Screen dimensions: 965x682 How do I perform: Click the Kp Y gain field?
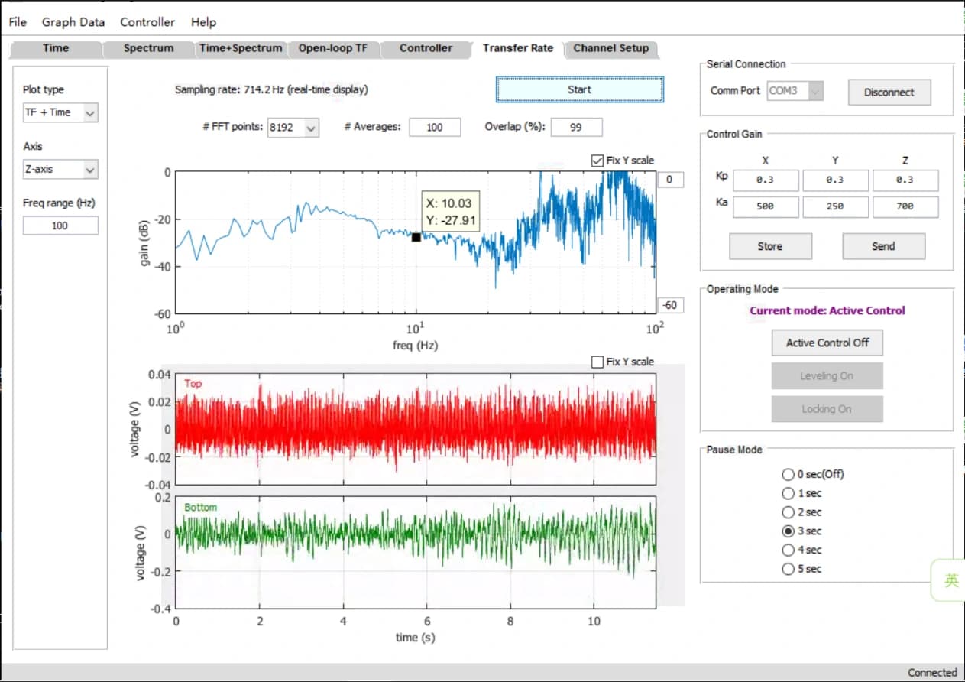835,180
